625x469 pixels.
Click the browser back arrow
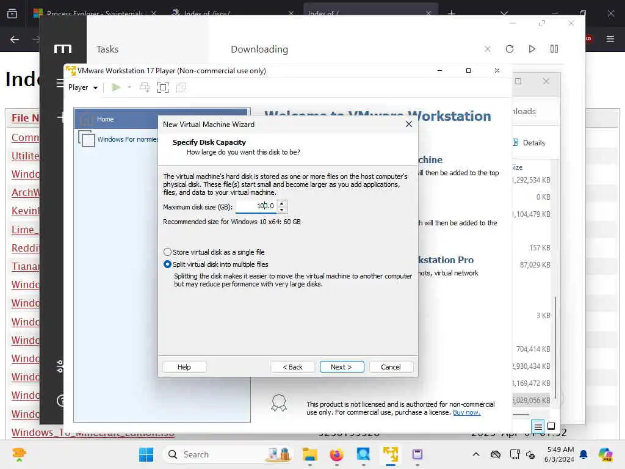pos(15,39)
